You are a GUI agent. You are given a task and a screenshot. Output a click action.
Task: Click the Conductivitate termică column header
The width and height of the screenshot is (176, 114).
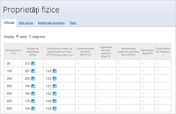click(x=85, y=52)
